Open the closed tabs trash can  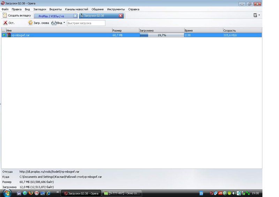click(255, 15)
